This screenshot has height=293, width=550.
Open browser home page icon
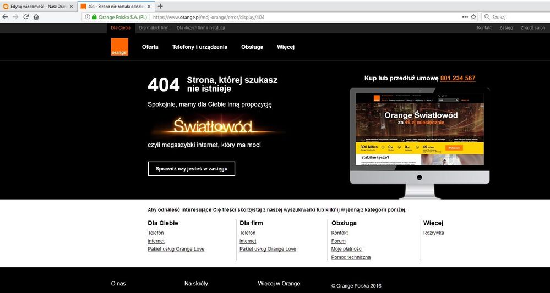click(36, 17)
